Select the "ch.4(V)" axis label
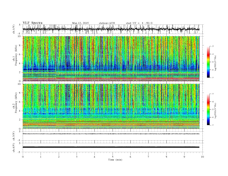228x176 pixels. [14, 148]
